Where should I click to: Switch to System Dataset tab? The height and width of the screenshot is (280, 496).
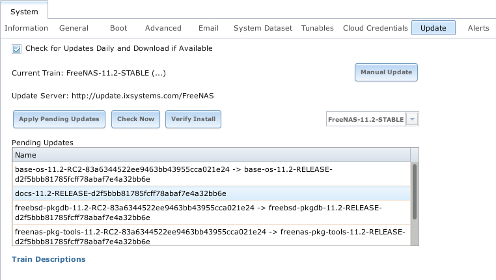tap(262, 28)
